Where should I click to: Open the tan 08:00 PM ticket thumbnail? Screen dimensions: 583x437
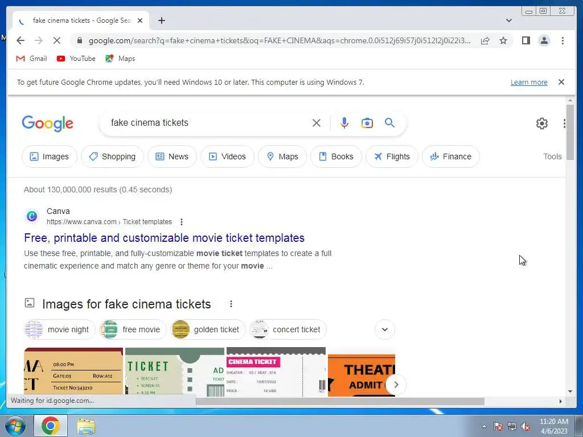pos(73,372)
